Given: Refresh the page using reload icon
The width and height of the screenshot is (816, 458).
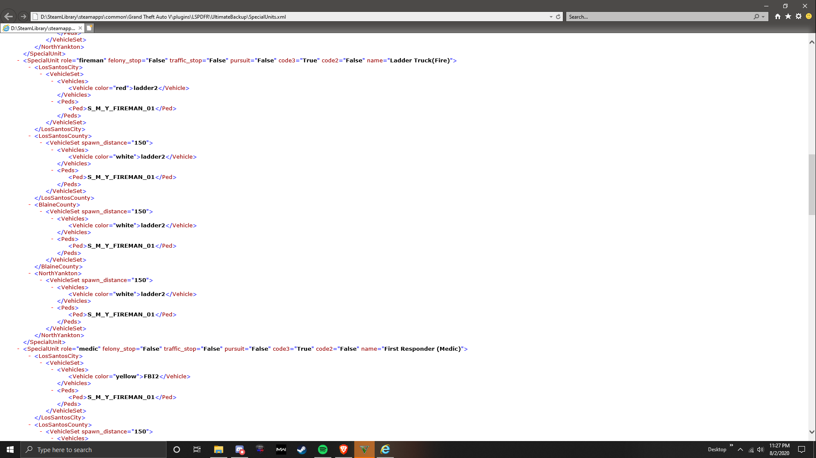Looking at the screenshot, I should 558,17.
